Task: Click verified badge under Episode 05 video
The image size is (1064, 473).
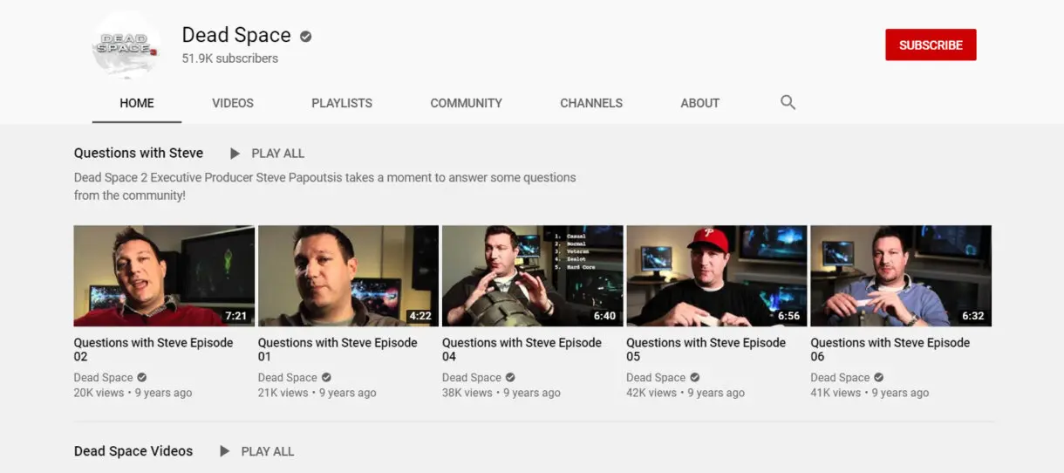Action: pyautogui.click(x=694, y=378)
